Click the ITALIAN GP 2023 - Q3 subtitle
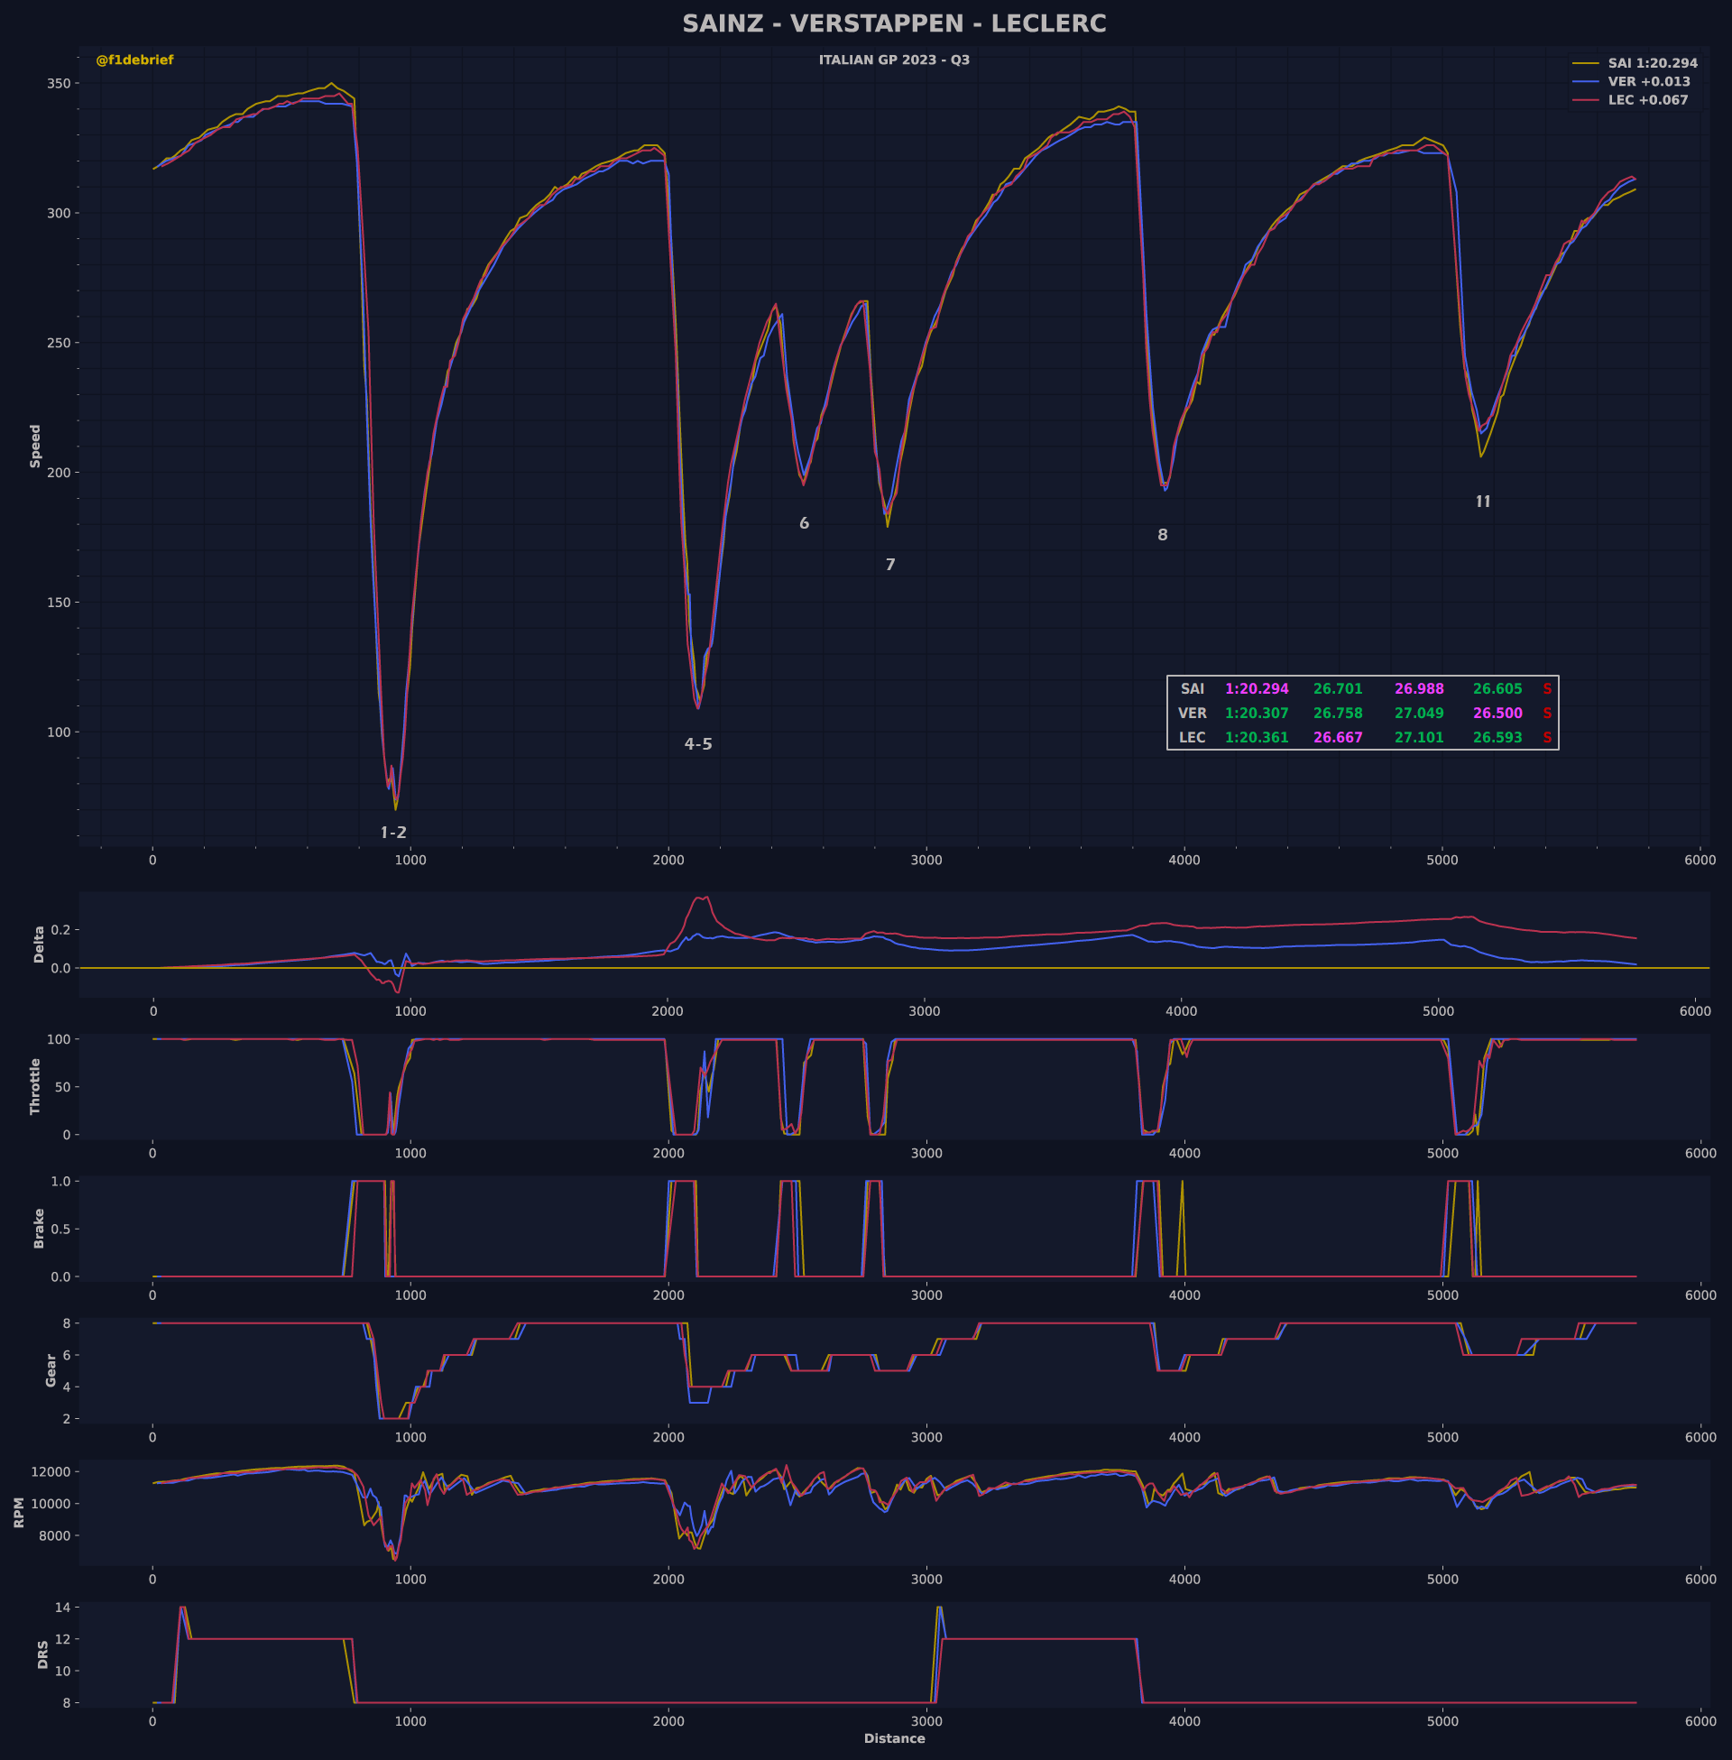 click(x=894, y=60)
